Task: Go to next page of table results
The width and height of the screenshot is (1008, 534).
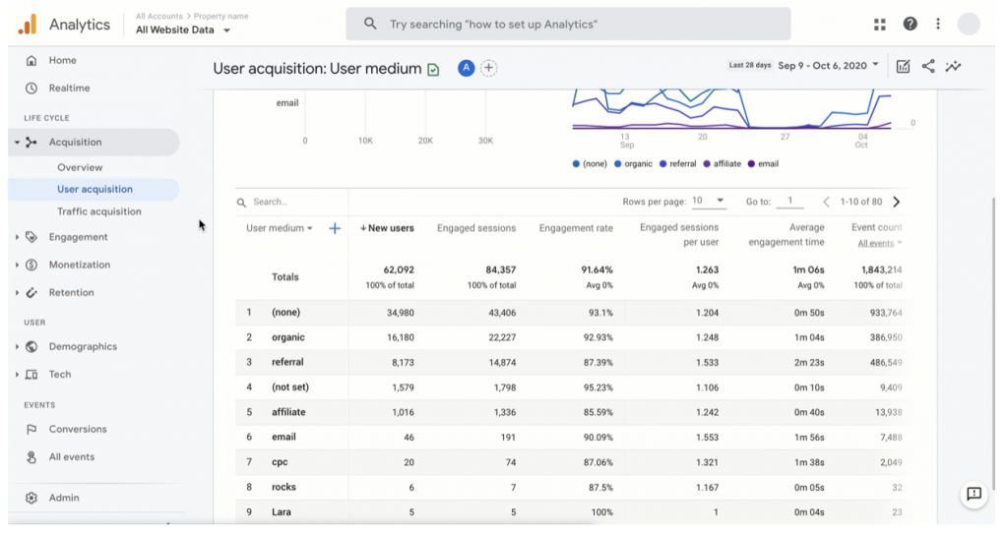Action: [x=896, y=202]
